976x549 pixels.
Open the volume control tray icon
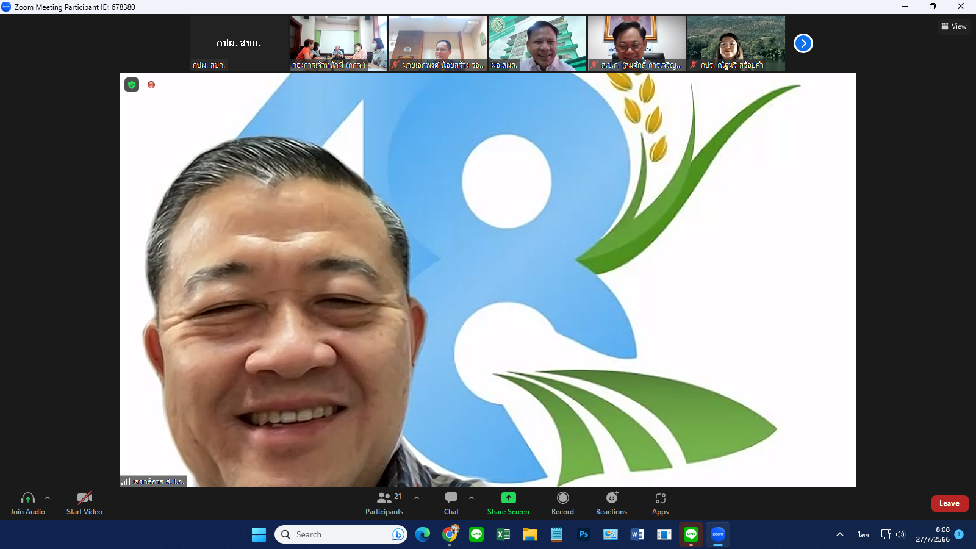coord(900,534)
